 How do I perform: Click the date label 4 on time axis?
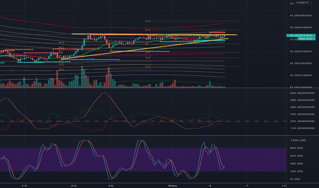click(x=210, y=186)
